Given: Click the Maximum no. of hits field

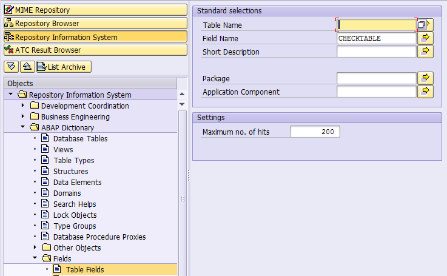Looking at the screenshot, I should pos(315,132).
